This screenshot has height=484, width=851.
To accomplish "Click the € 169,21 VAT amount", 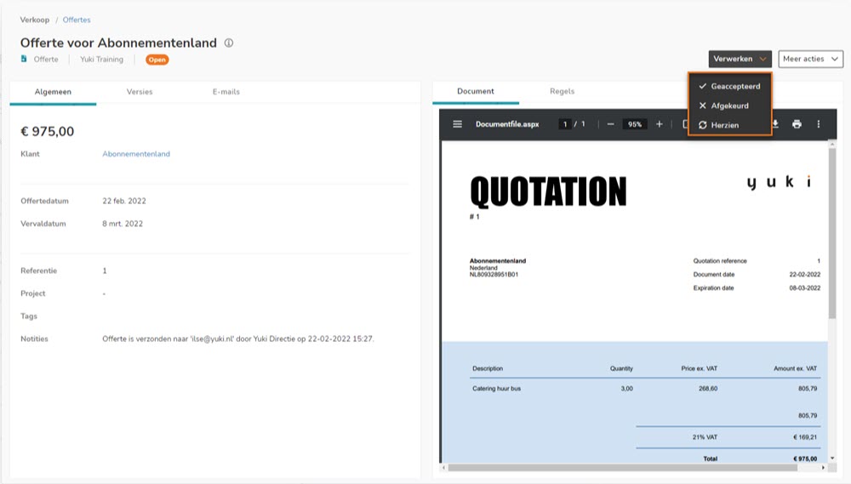I will (x=805, y=437).
